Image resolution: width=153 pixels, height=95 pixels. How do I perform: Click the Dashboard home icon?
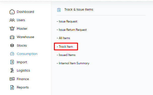[x=12, y=12]
